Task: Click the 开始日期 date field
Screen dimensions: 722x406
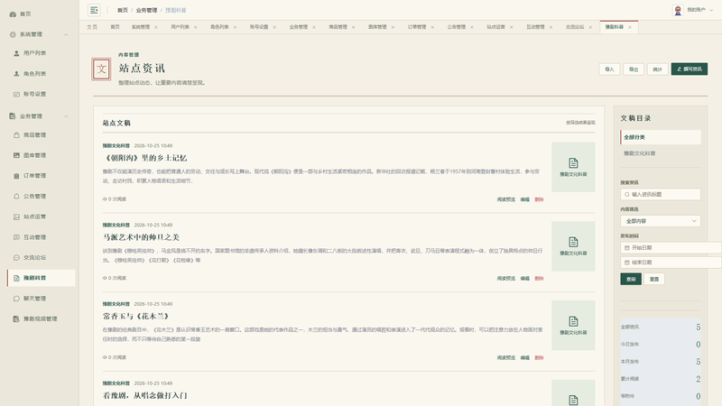Action: point(671,247)
